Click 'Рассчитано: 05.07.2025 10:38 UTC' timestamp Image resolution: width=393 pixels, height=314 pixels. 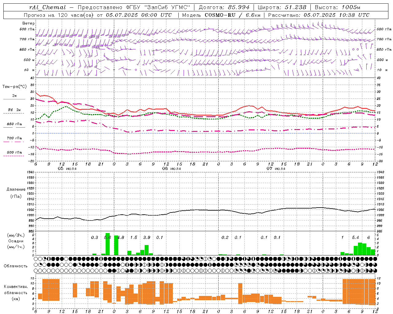pyautogui.click(x=319, y=15)
